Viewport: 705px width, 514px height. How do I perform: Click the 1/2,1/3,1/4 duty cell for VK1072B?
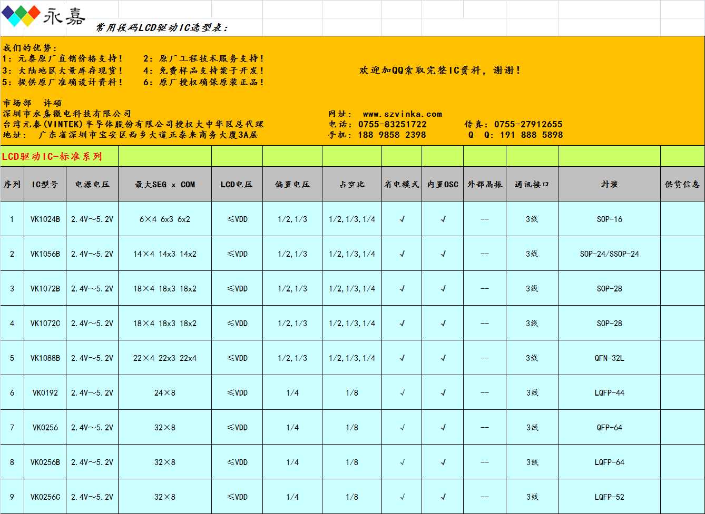coord(352,288)
